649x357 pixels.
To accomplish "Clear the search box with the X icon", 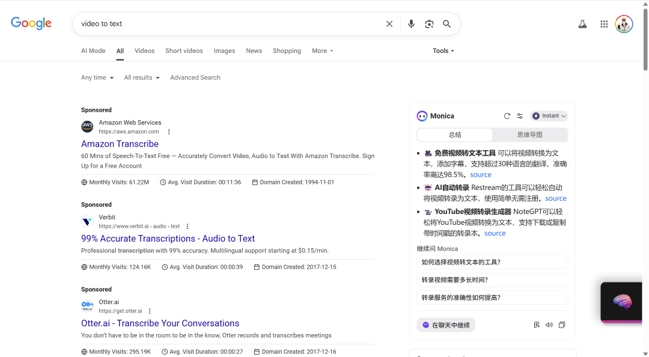I will pos(389,24).
